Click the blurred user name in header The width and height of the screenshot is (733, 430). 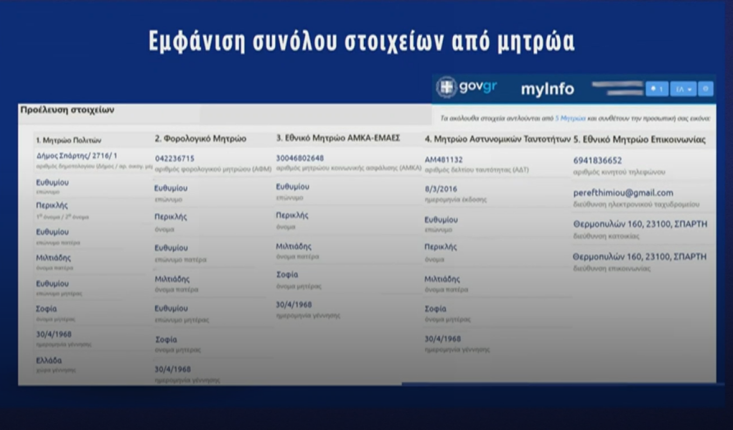(x=617, y=89)
